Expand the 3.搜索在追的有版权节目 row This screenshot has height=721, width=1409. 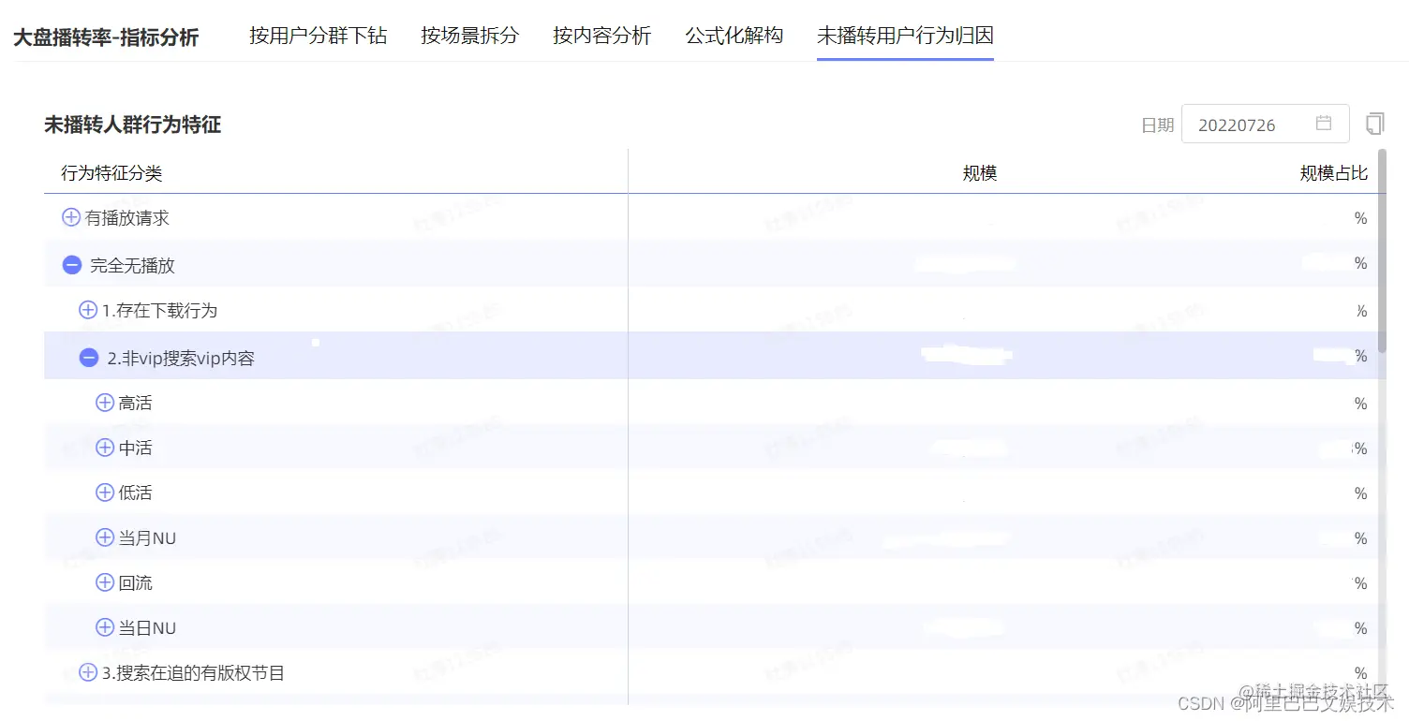point(88,672)
